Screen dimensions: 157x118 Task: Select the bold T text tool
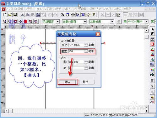coord(152,33)
